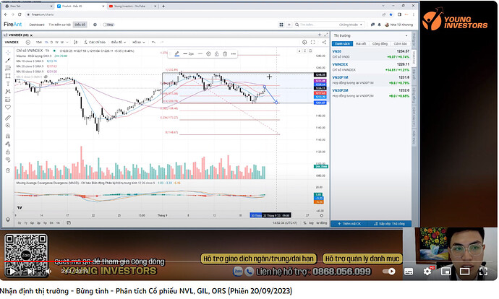Select the text annotation tool
Image resolution: width=499 pixels, height=299 pixels.
(x=8, y=84)
